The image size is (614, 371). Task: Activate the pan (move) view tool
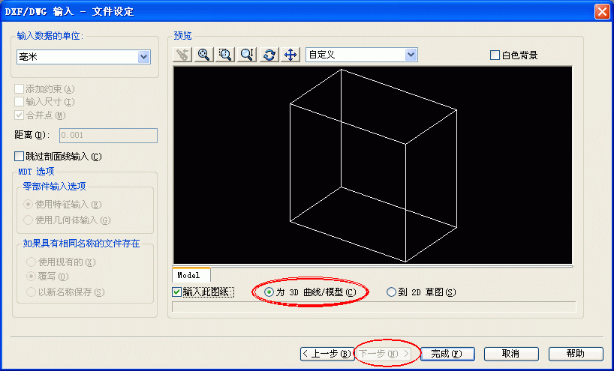[290, 55]
